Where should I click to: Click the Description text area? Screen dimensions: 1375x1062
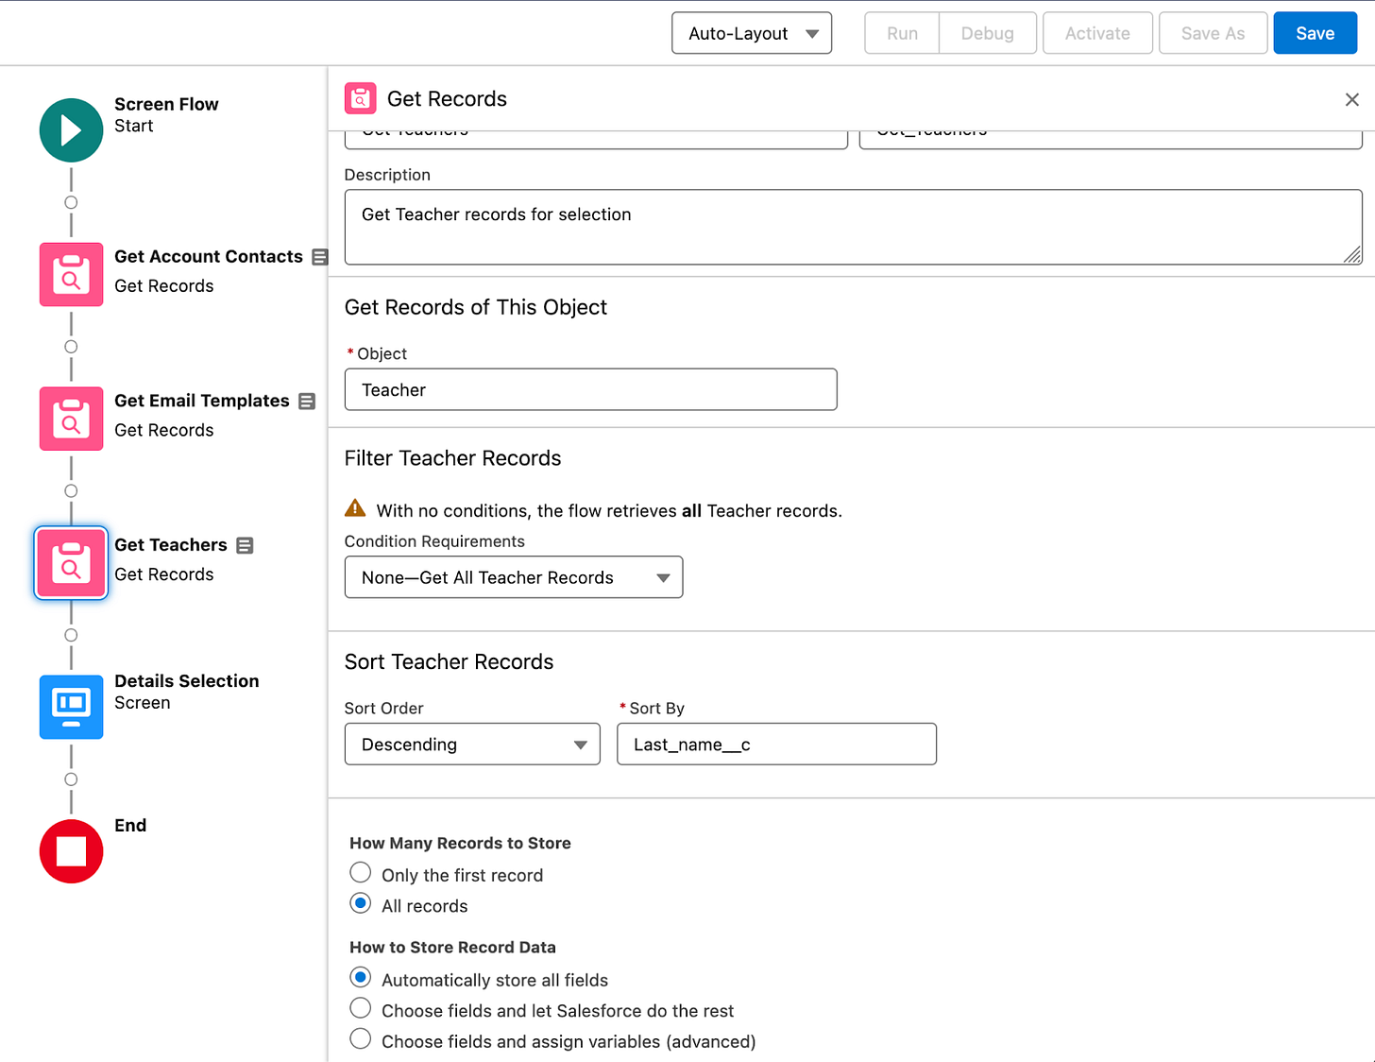click(852, 227)
